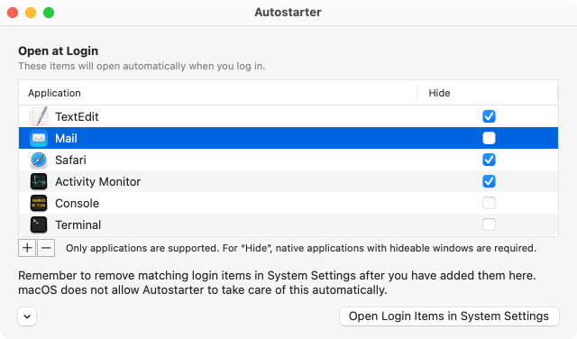The image size is (577, 339).
Task: Uncheck Hide for Safari
Action: pos(489,160)
